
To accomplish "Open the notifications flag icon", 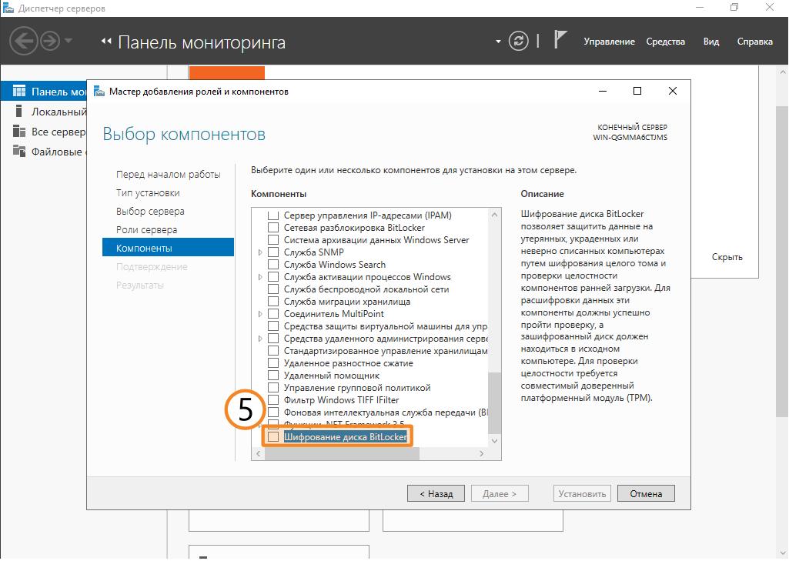I will tap(561, 40).
